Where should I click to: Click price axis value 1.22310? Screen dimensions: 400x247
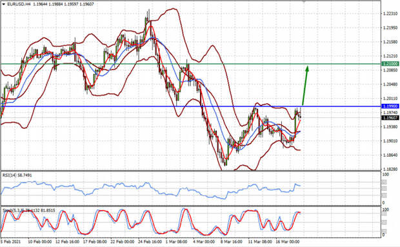(390, 14)
